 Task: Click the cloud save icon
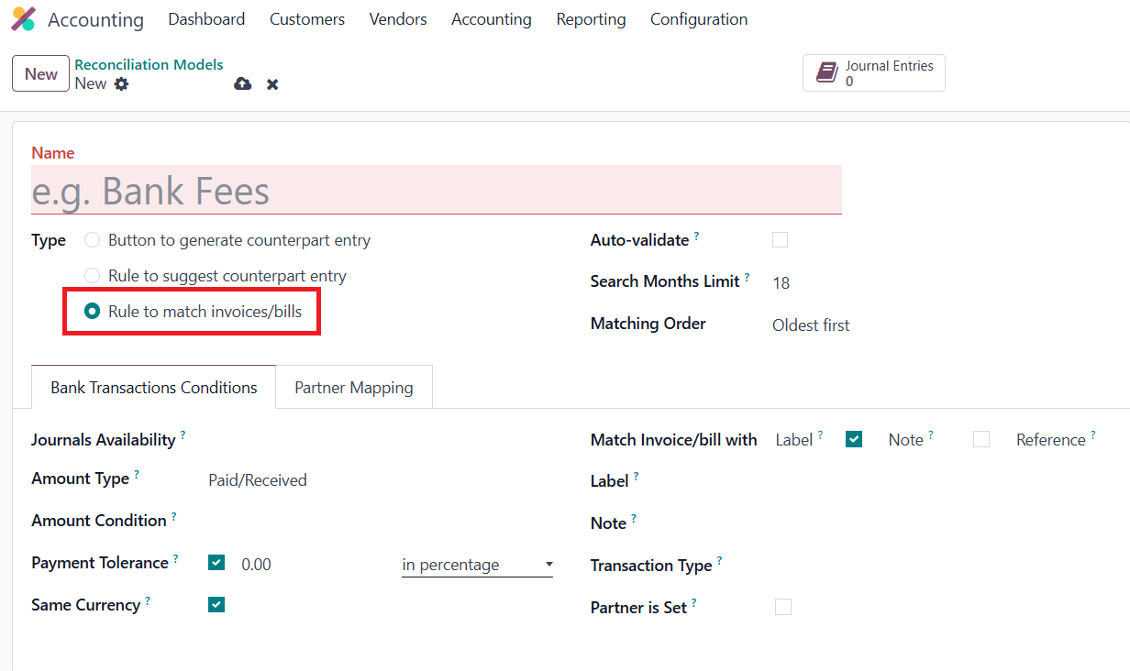242,84
